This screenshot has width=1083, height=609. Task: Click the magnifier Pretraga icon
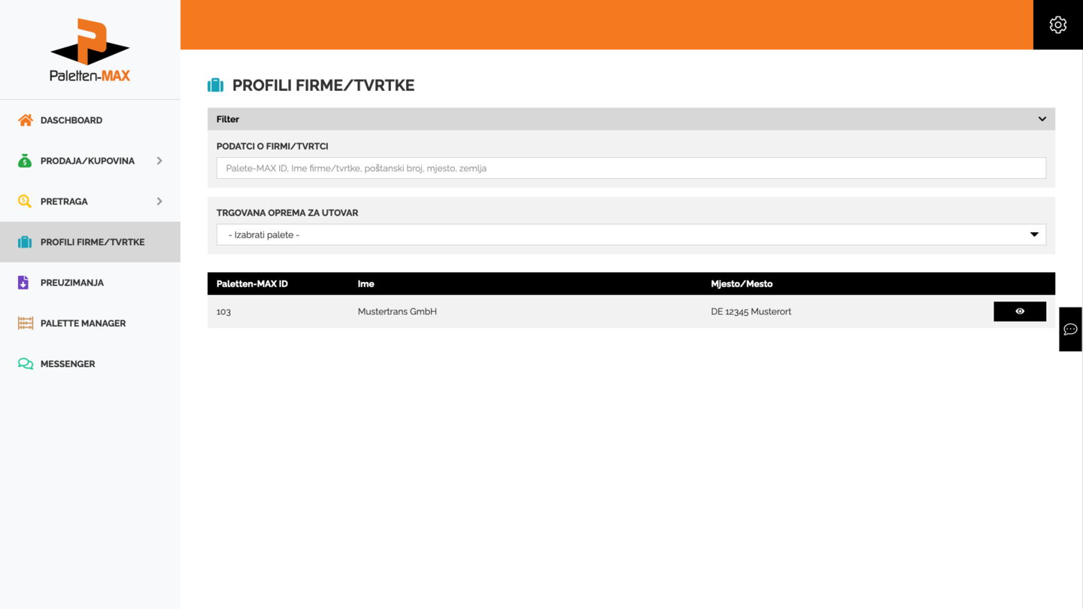coord(25,201)
